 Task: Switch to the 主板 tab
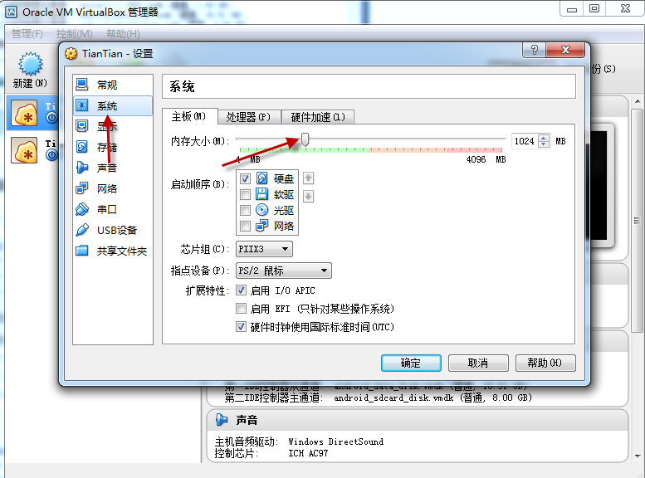(188, 116)
